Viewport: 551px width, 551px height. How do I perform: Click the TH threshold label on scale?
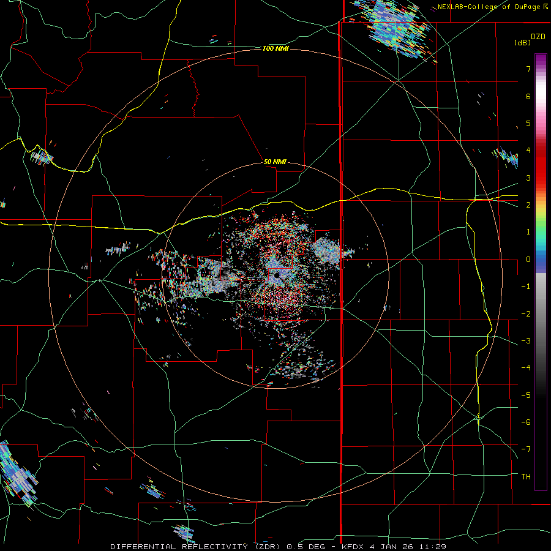click(526, 476)
